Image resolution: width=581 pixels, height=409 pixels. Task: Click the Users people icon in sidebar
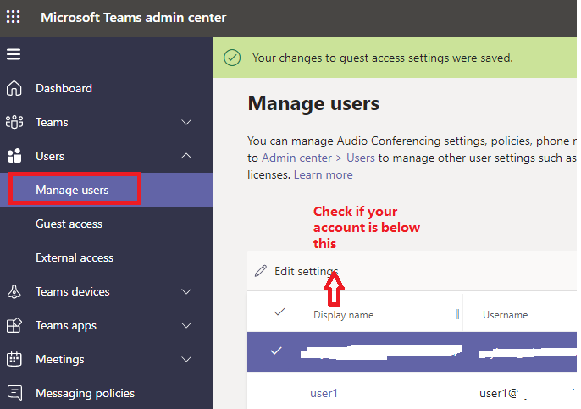coord(14,156)
